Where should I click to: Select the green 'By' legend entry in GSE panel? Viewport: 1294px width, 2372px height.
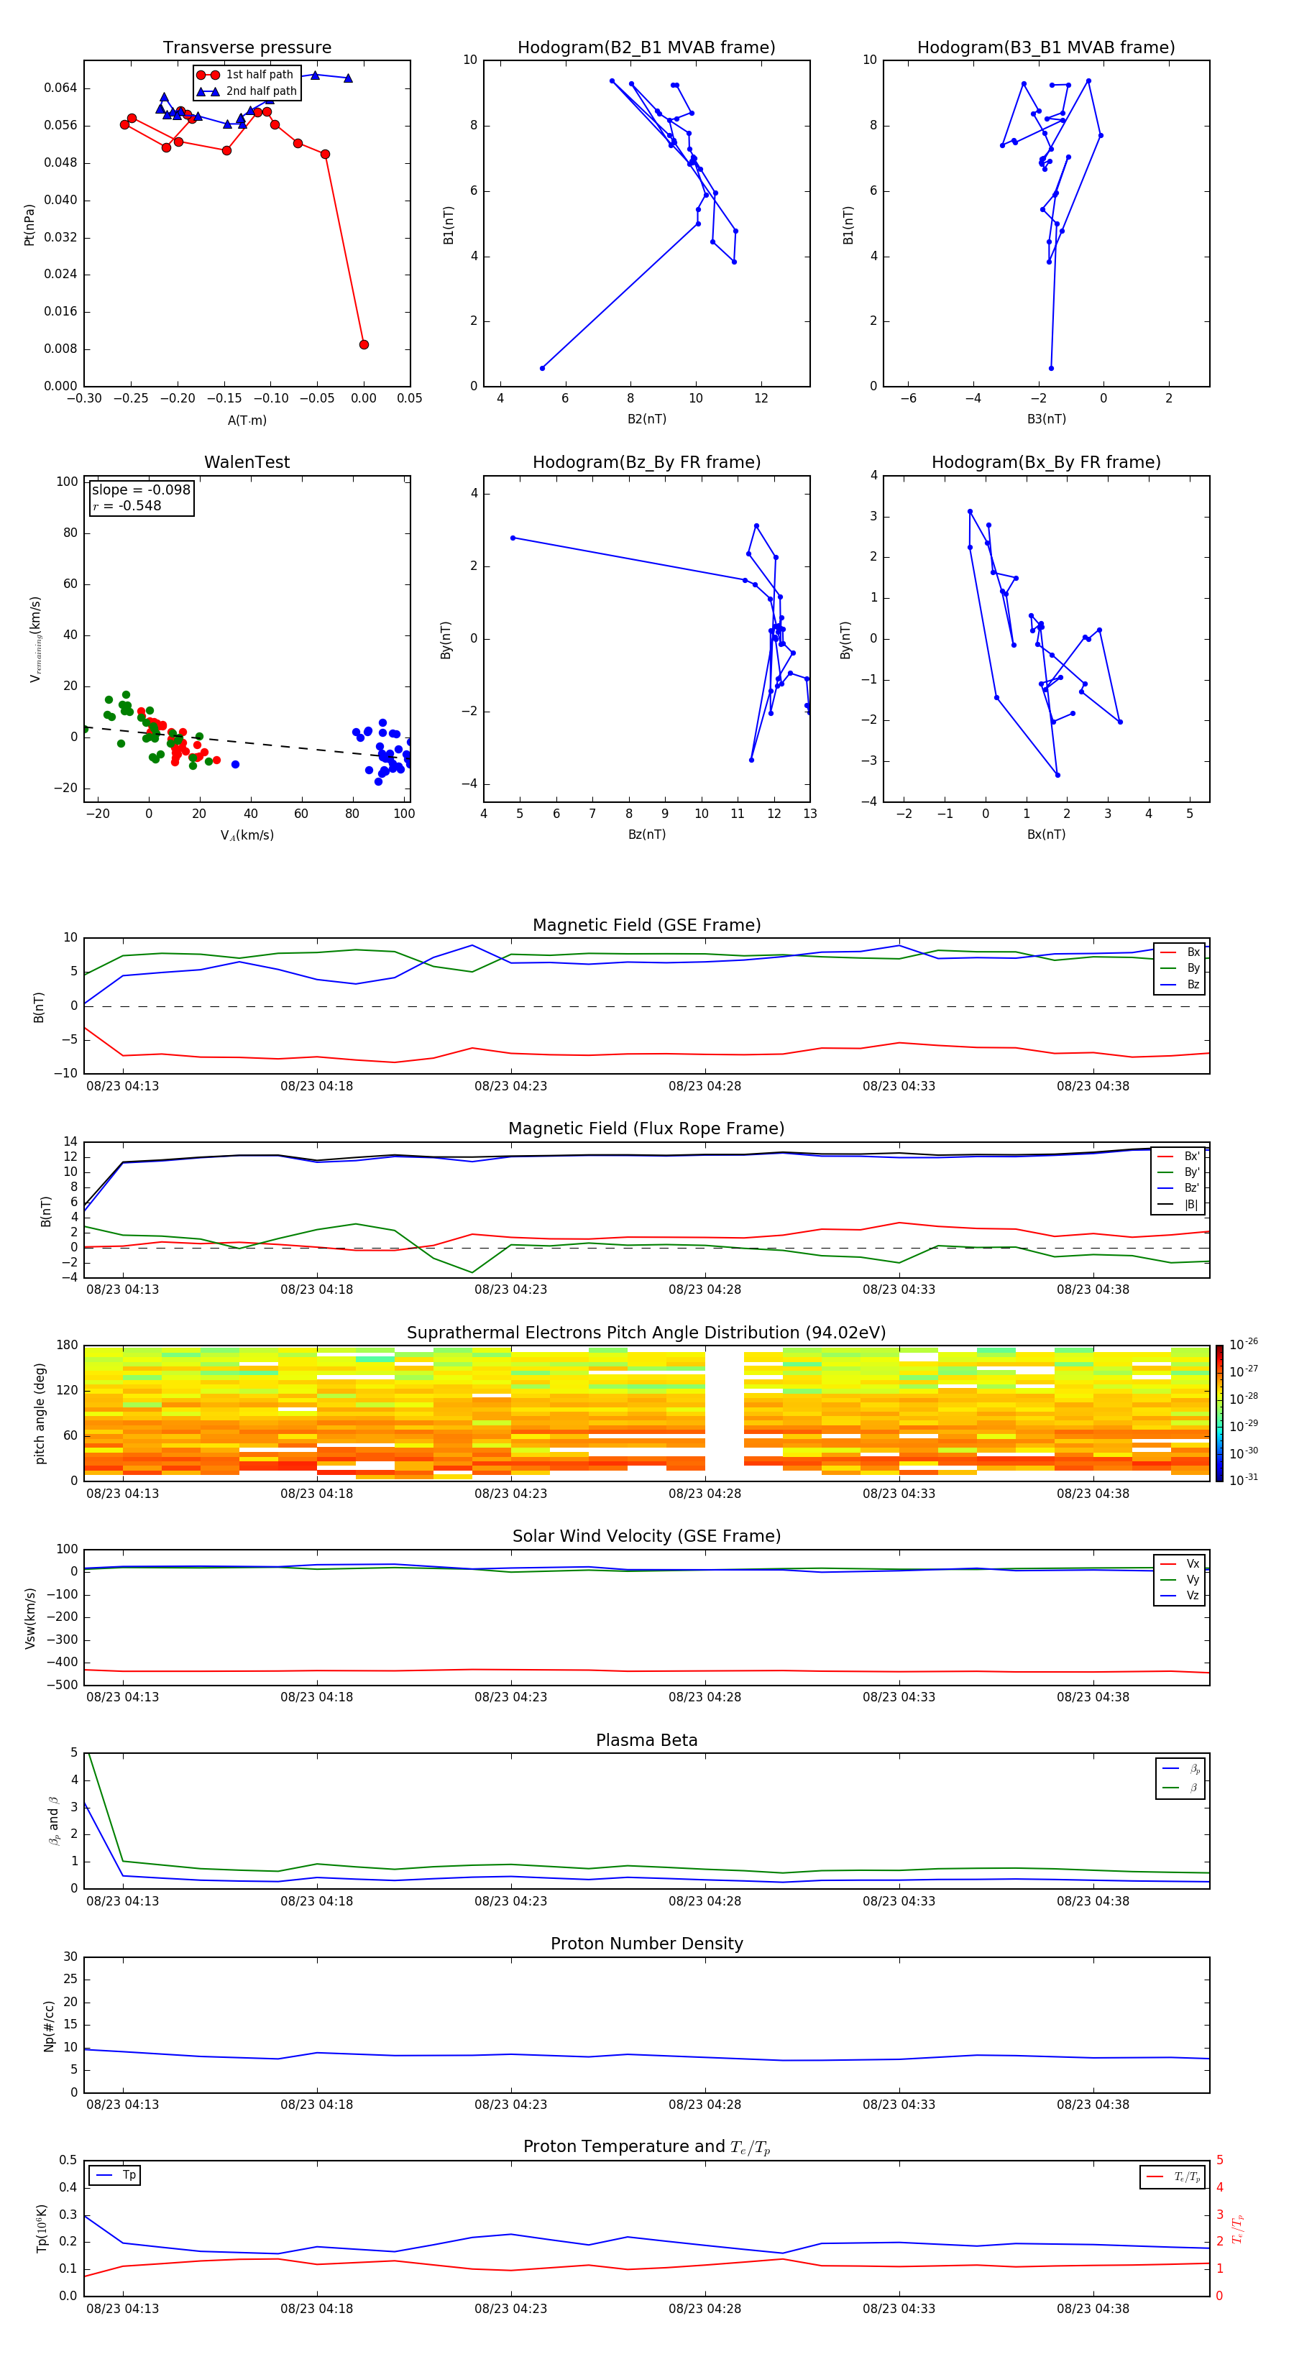point(1180,967)
